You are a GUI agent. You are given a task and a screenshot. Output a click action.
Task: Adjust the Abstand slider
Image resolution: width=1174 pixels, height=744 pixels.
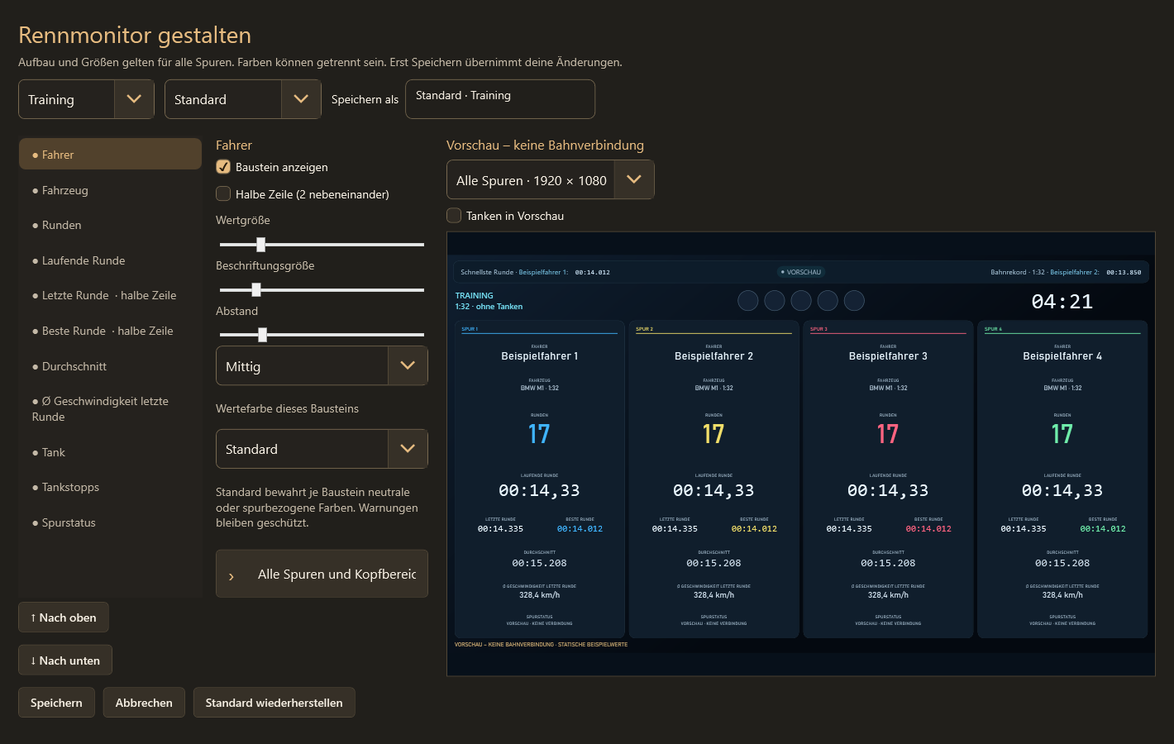[x=322, y=335]
